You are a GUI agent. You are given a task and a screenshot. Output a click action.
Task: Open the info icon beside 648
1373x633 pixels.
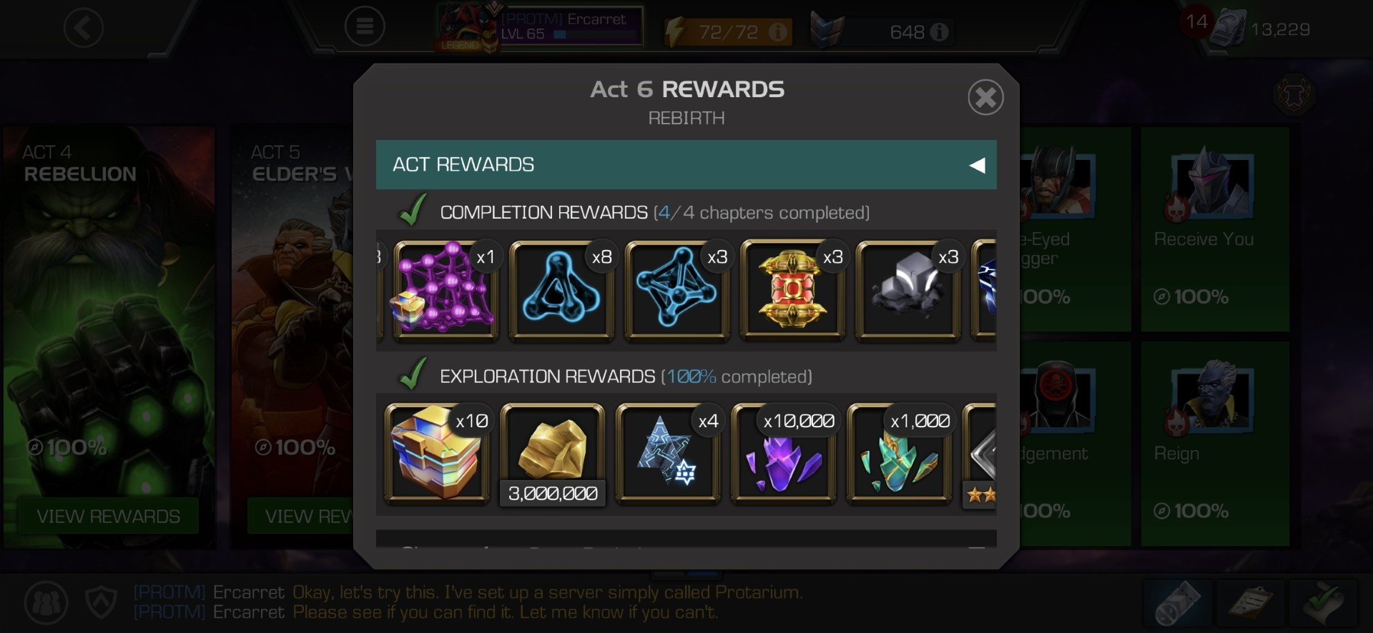pyautogui.click(x=940, y=32)
